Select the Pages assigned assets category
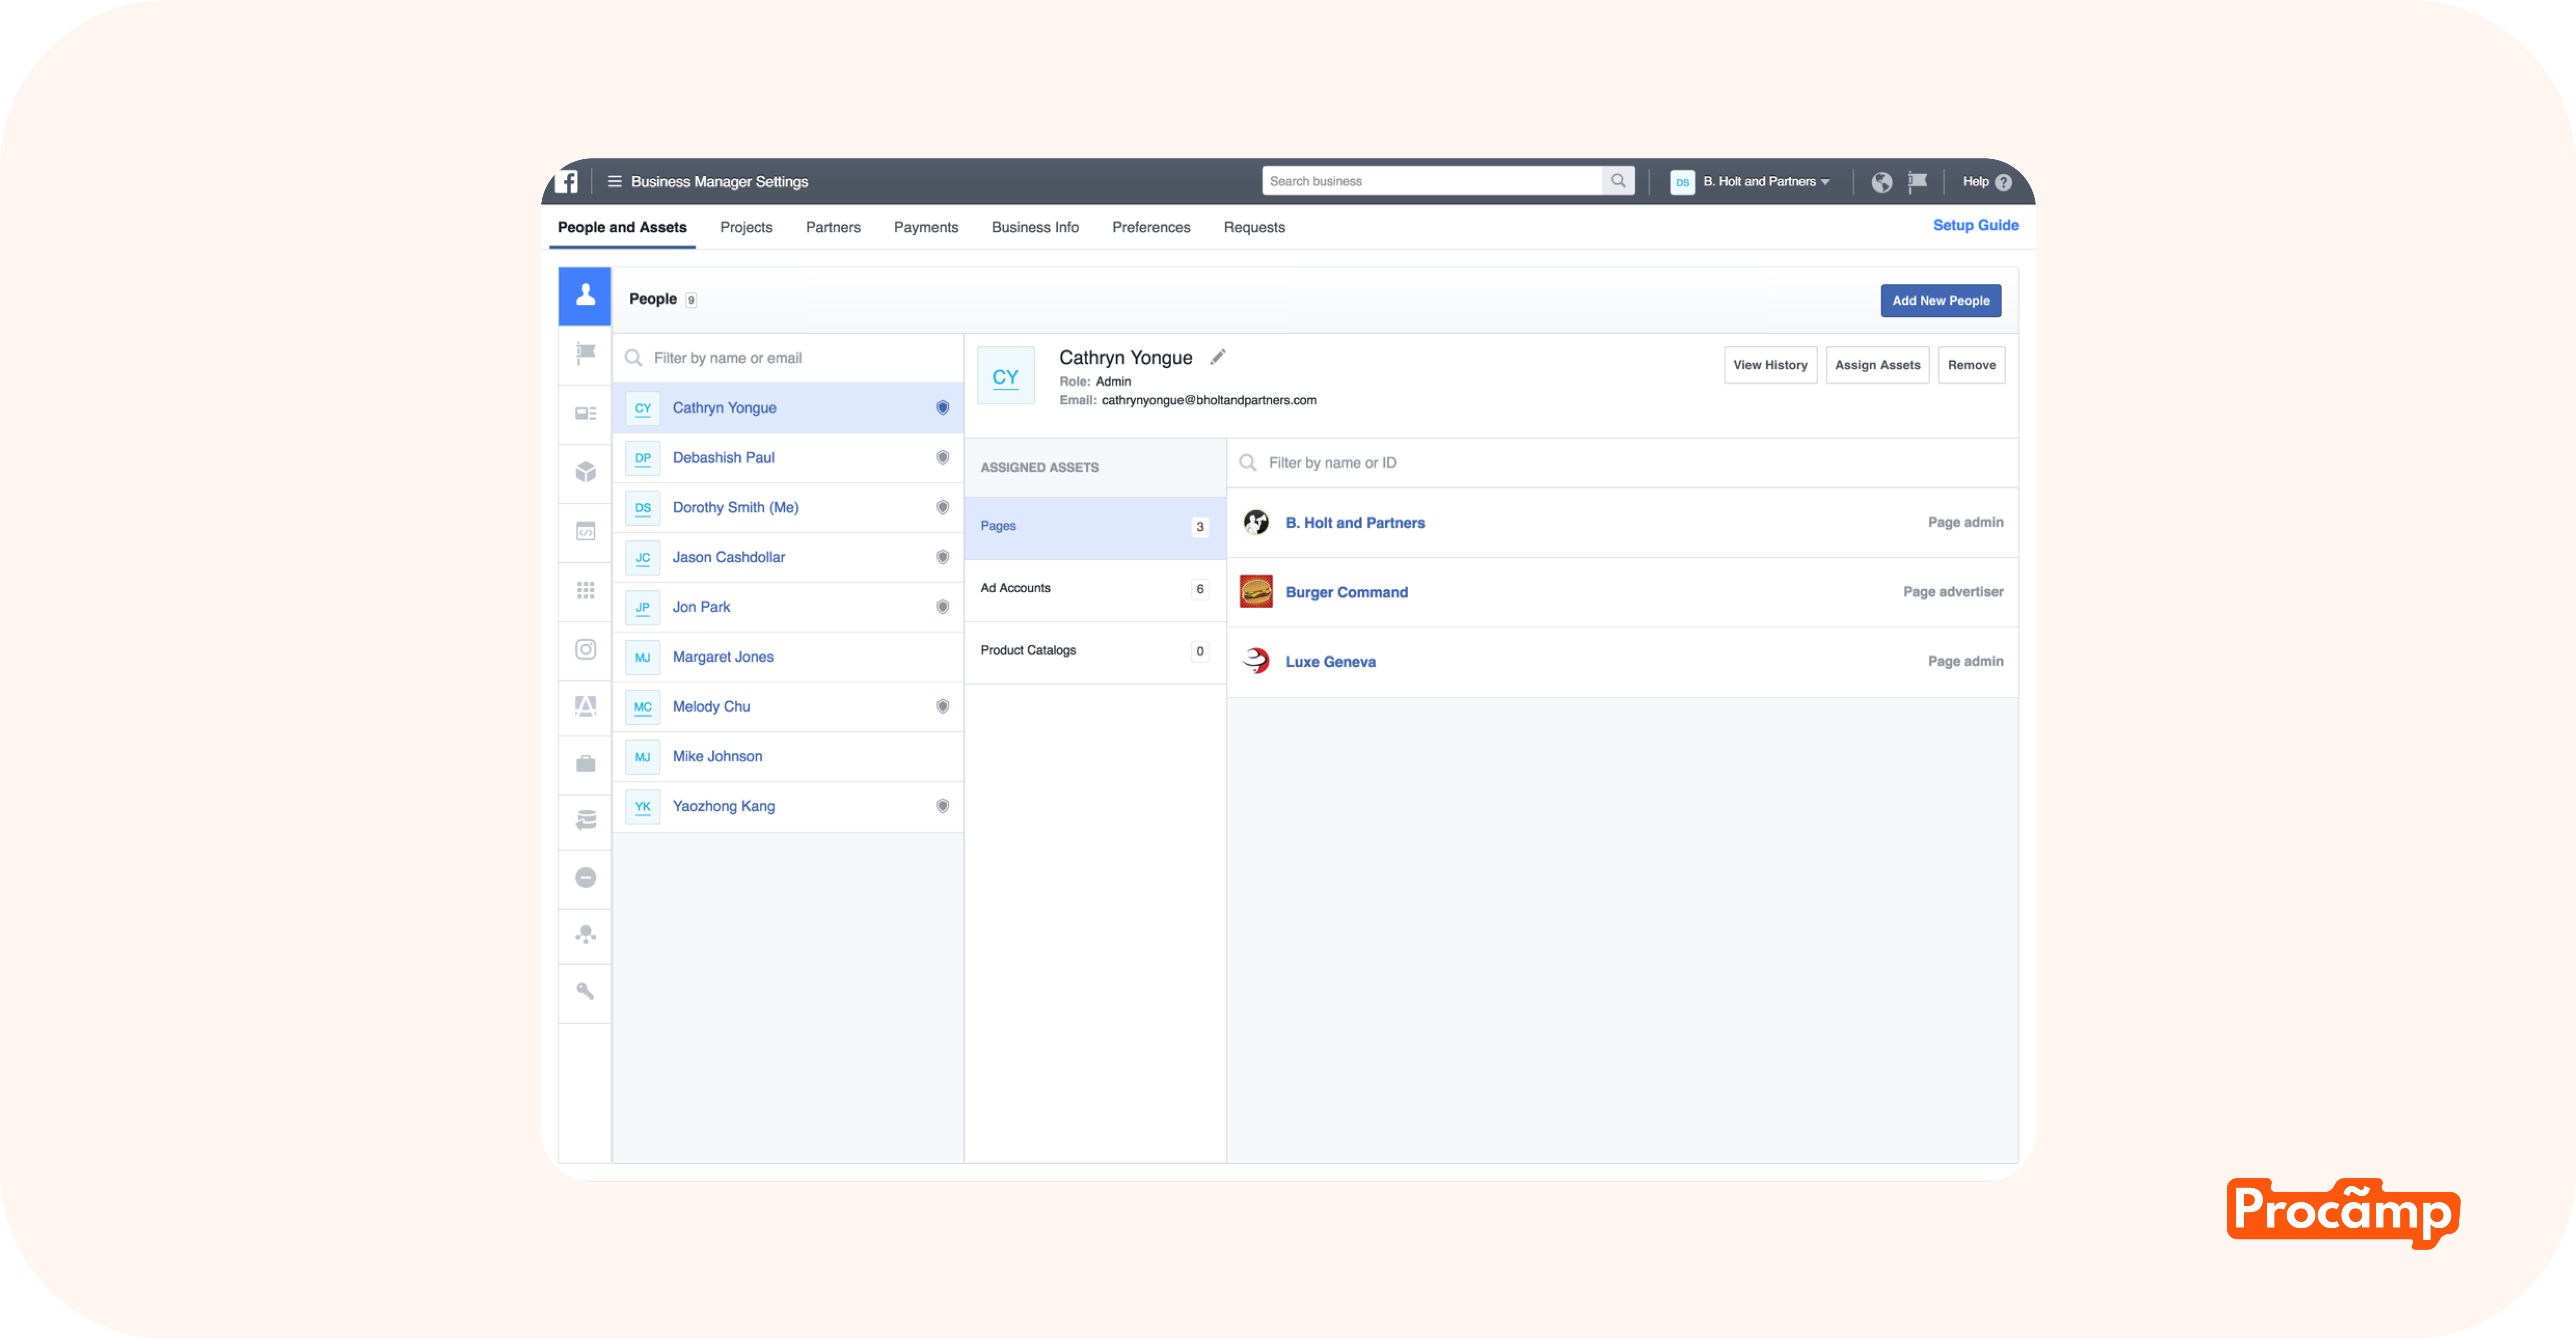Screen dimensions: 2576x1339 click(x=1095, y=527)
